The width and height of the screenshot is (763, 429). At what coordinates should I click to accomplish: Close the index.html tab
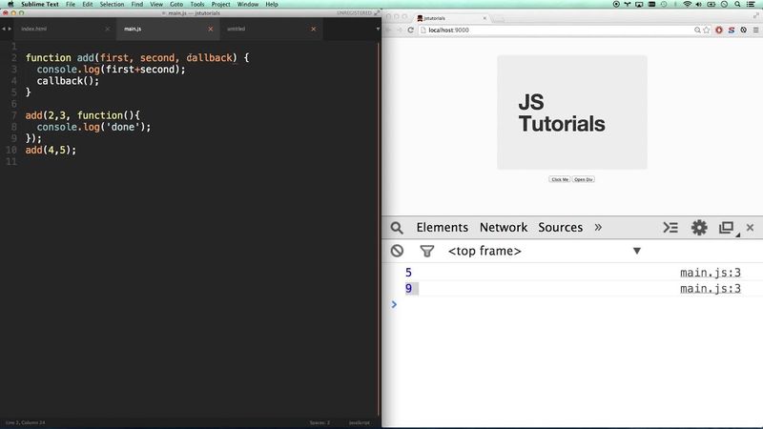click(108, 29)
